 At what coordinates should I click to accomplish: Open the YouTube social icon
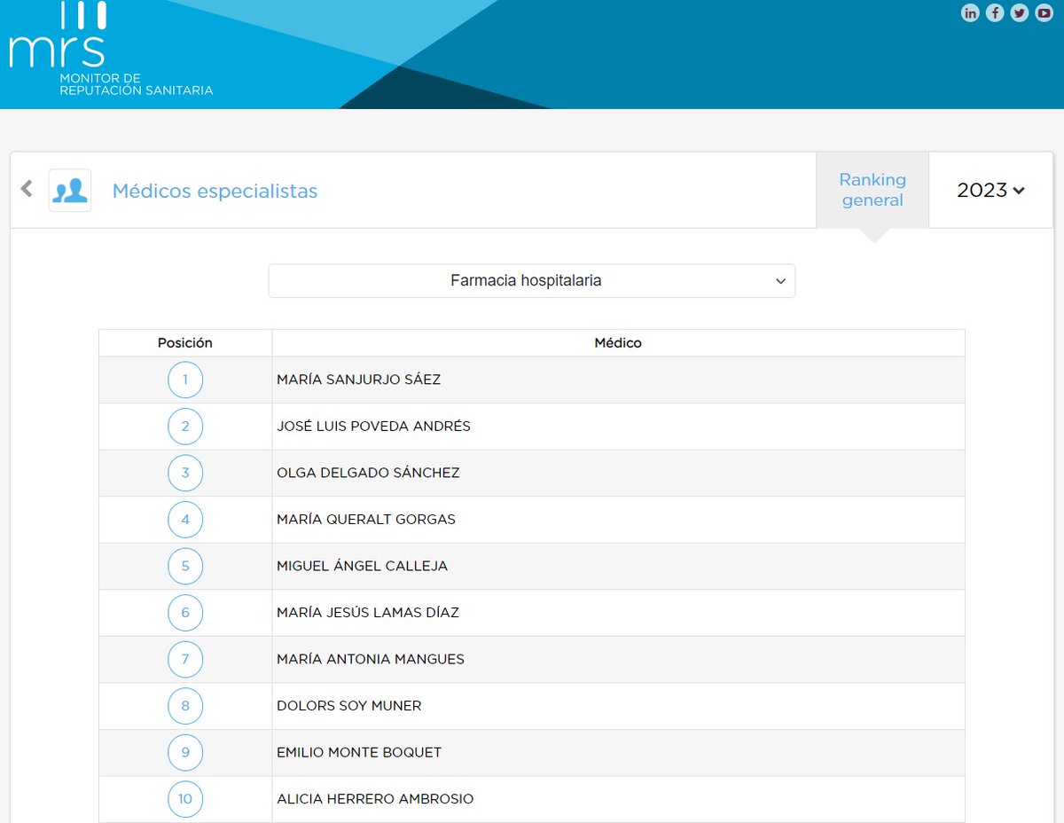click(x=1044, y=13)
